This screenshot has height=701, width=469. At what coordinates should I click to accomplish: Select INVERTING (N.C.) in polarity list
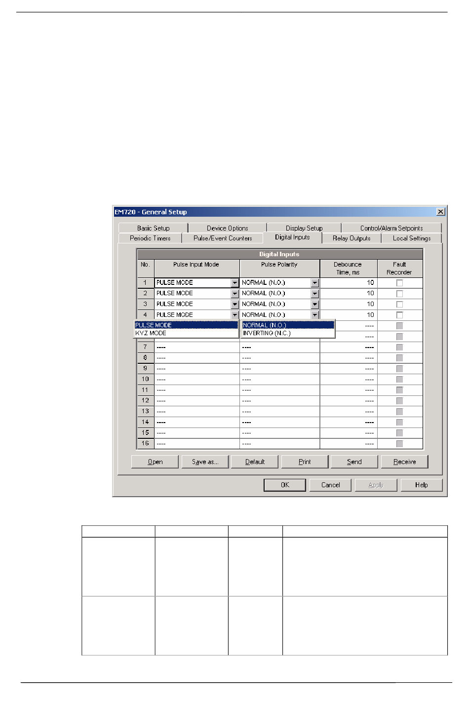point(288,333)
